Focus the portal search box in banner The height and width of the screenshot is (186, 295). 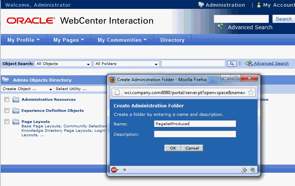(241, 19)
